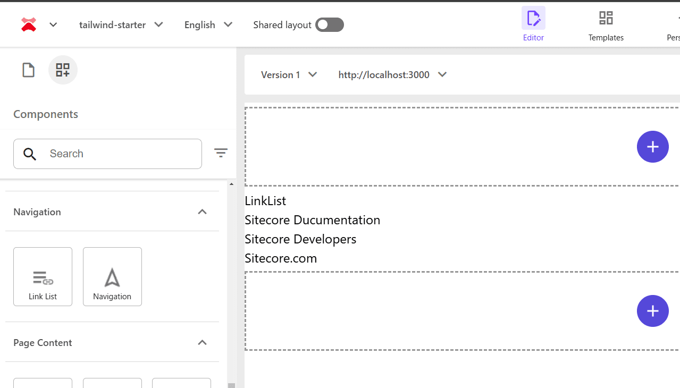Viewport: 680px width, 388px height.
Task: Click the plus button in bottom placeholder
Action: coord(652,311)
